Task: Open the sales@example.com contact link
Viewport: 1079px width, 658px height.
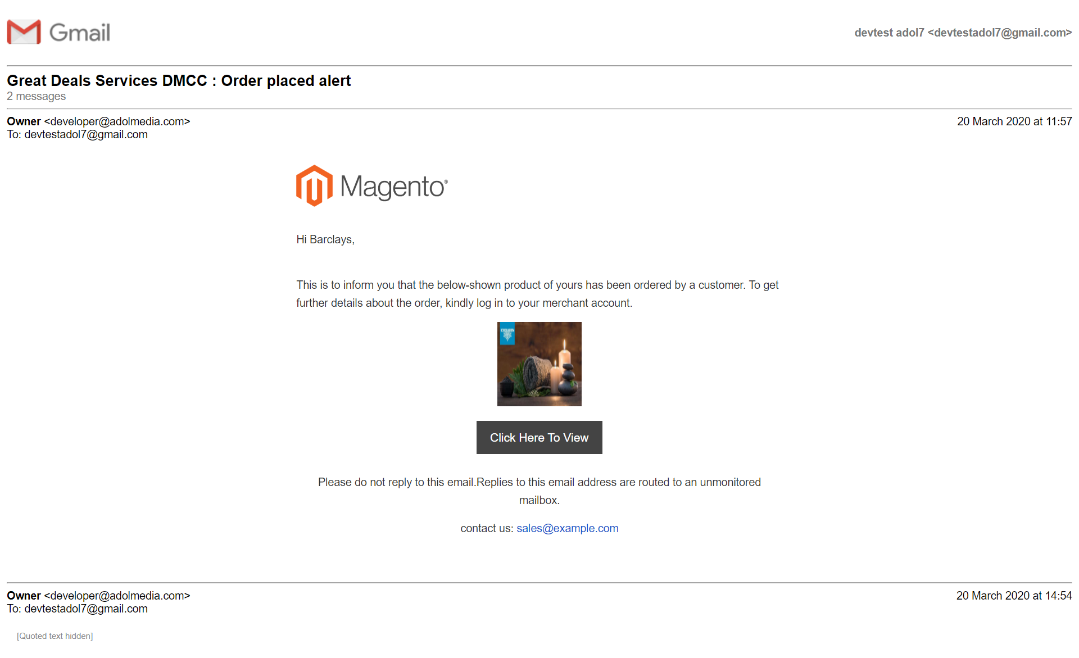Action: [568, 528]
